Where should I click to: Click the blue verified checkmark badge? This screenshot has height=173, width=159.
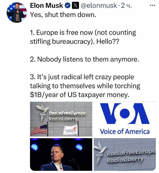[x=67, y=6]
